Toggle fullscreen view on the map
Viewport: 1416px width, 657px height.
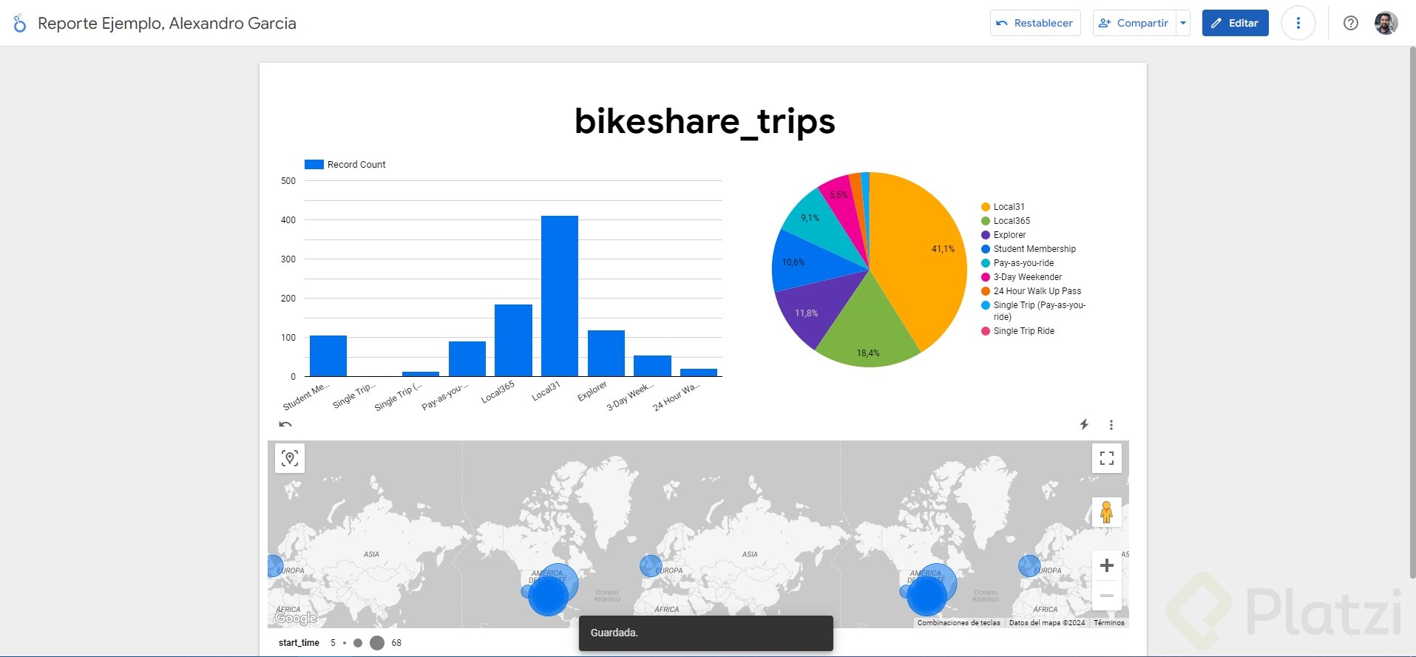click(x=1106, y=458)
